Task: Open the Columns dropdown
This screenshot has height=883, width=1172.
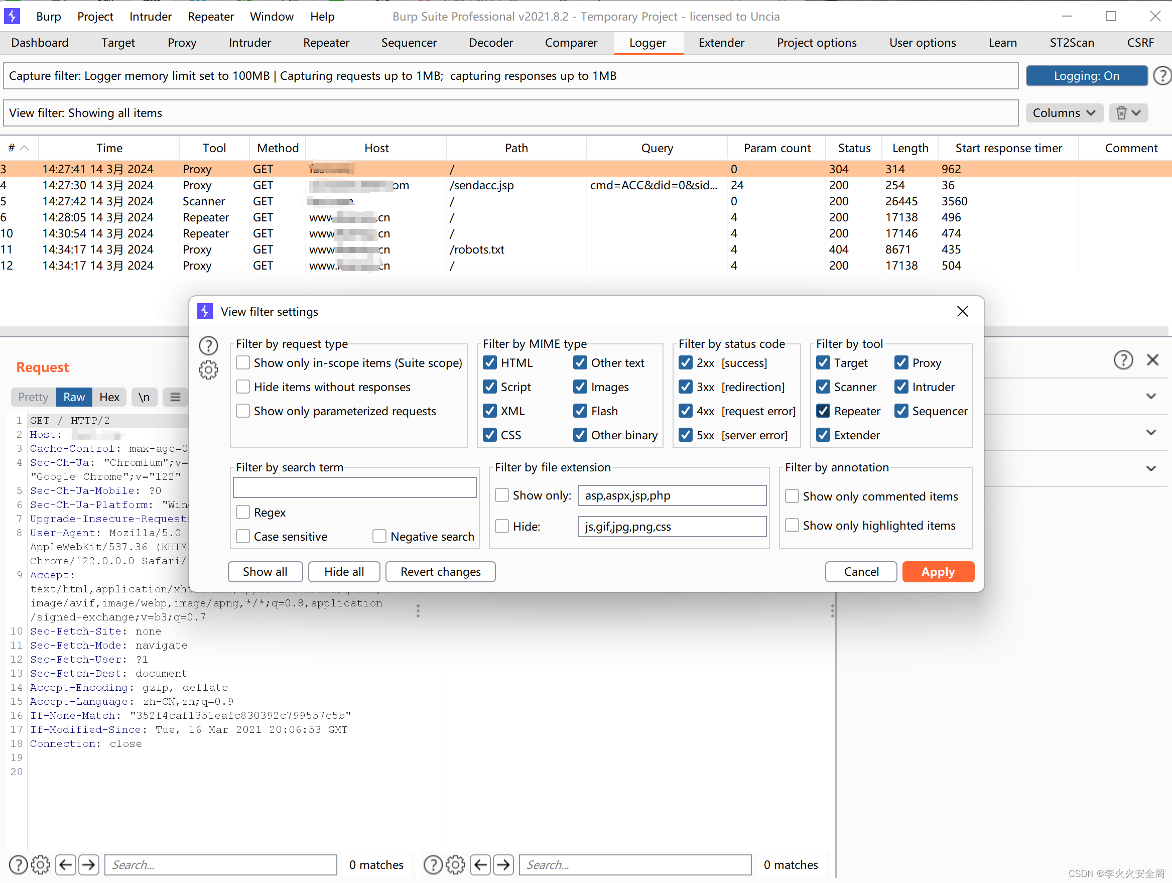Action: [1064, 113]
